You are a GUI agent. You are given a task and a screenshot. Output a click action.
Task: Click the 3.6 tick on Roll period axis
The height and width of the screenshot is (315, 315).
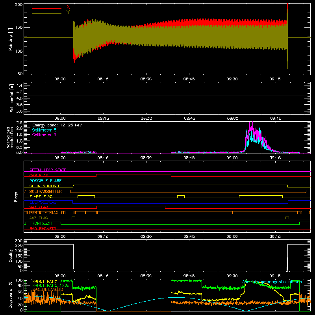[x=19, y=111]
